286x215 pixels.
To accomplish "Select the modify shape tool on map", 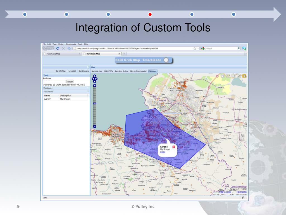I will pos(233,76).
